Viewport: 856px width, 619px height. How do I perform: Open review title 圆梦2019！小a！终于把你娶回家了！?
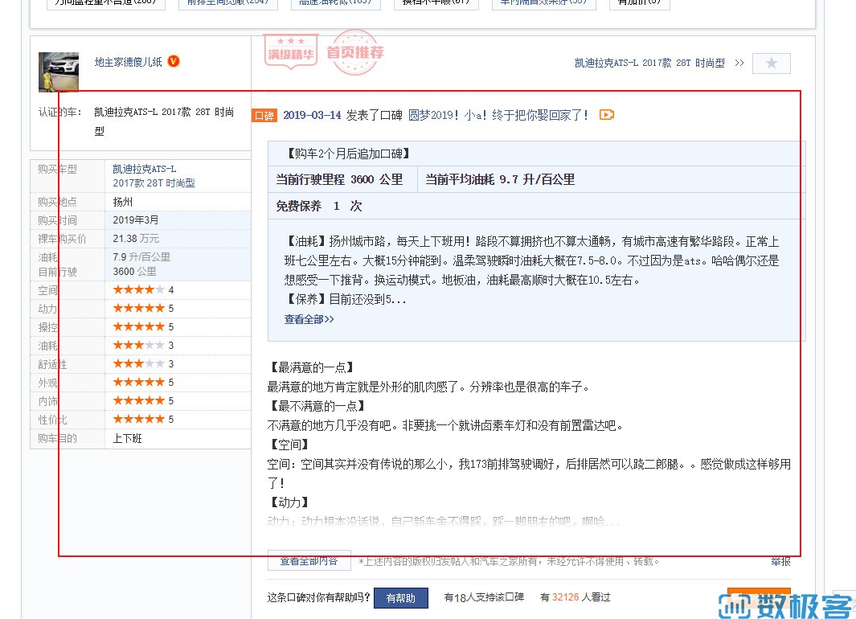[498, 115]
